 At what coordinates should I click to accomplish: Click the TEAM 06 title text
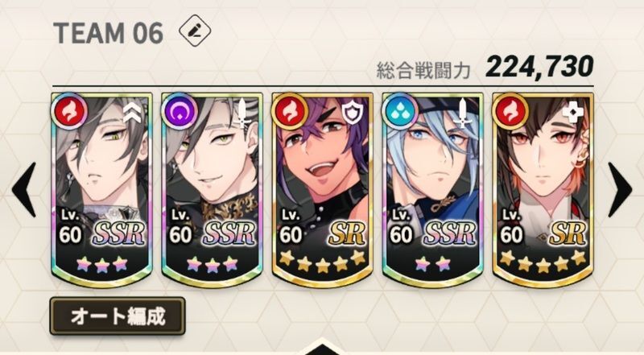[108, 33]
